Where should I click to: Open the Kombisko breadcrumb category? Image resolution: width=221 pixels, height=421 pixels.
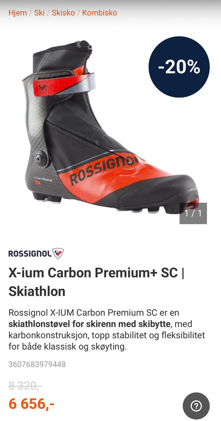(99, 13)
